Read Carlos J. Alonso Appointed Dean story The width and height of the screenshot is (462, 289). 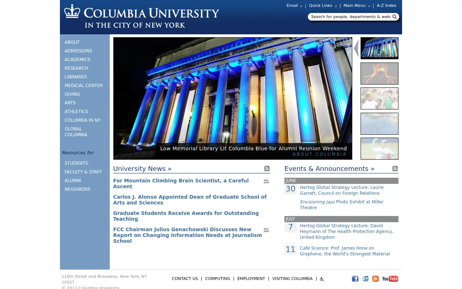pyautogui.click(x=190, y=200)
